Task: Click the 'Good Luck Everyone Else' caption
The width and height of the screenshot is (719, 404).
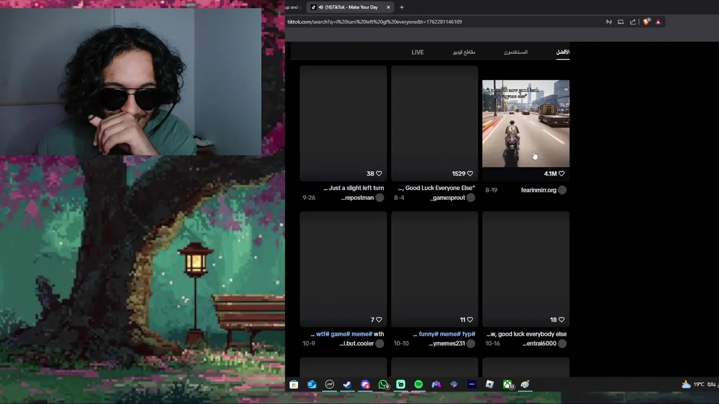Action: point(437,188)
